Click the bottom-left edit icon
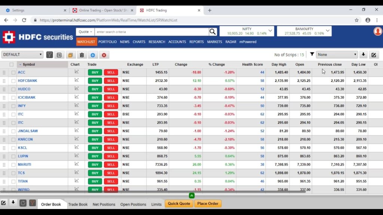The height and width of the screenshot is (215, 383). [3, 203]
